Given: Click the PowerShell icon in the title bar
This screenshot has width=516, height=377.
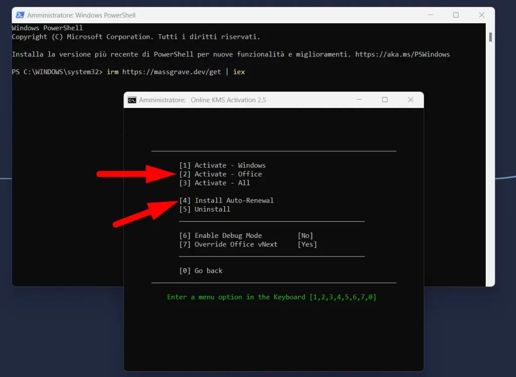Looking at the screenshot, I should click(x=20, y=15).
